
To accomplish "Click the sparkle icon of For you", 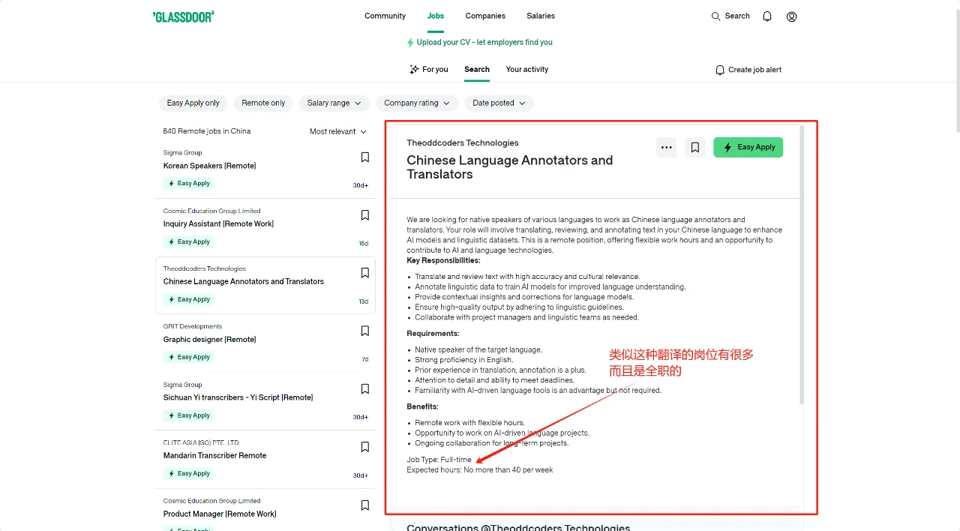I will (414, 70).
